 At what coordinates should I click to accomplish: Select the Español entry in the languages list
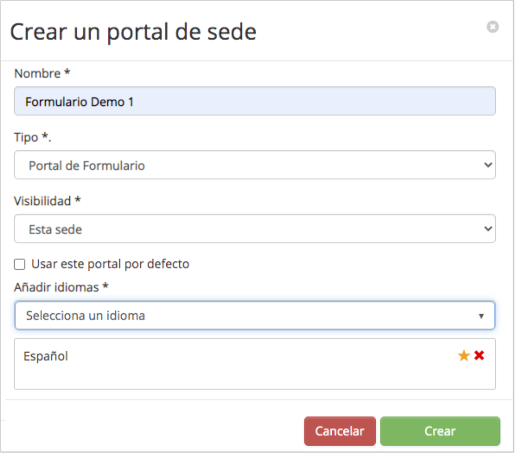(x=46, y=356)
